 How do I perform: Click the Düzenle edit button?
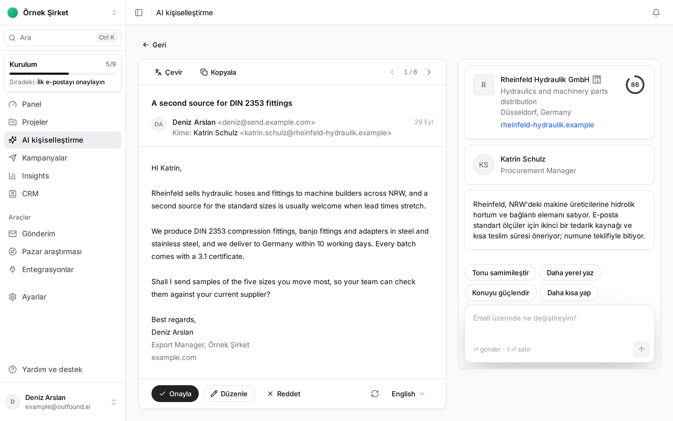point(229,393)
